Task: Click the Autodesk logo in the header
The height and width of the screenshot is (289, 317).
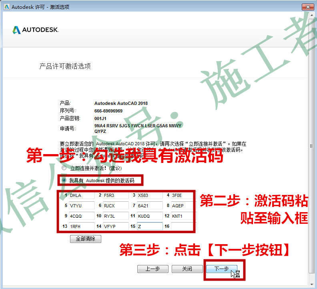Action: (36, 30)
